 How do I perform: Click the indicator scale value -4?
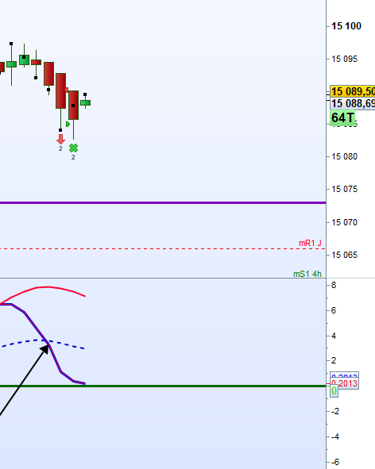click(335, 437)
